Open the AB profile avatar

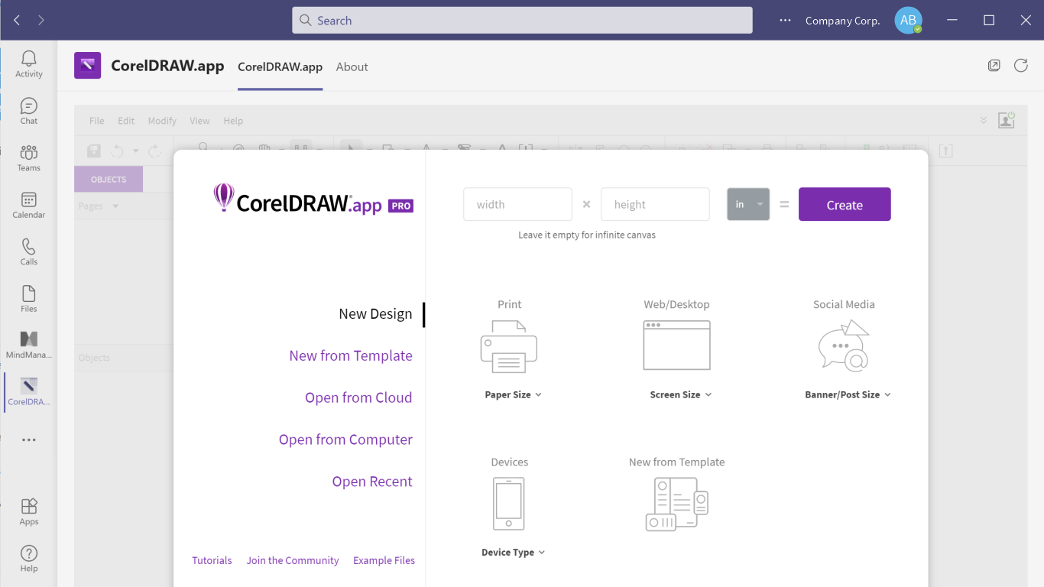click(908, 21)
